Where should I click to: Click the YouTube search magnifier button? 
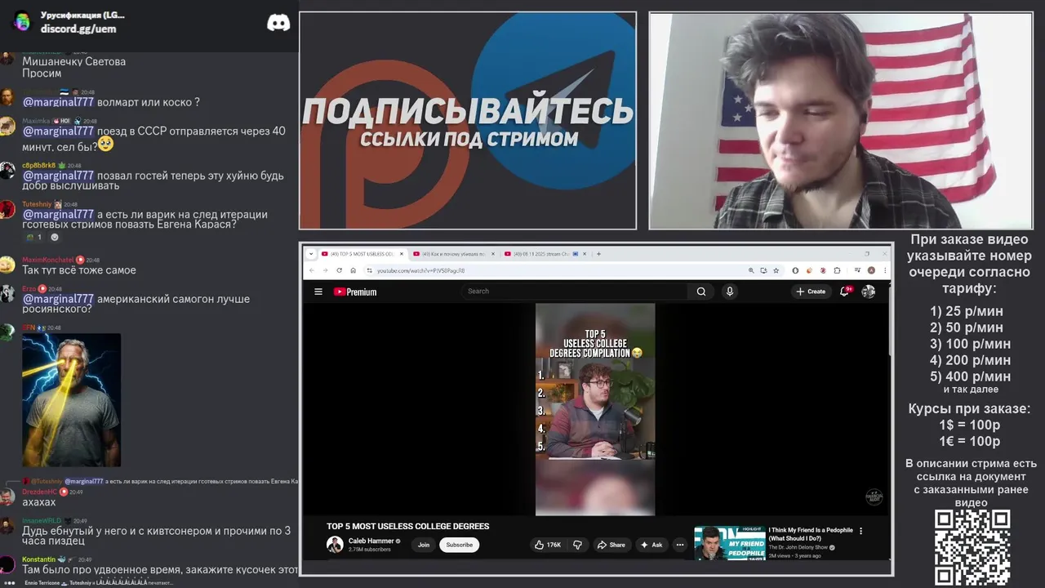[x=701, y=292]
